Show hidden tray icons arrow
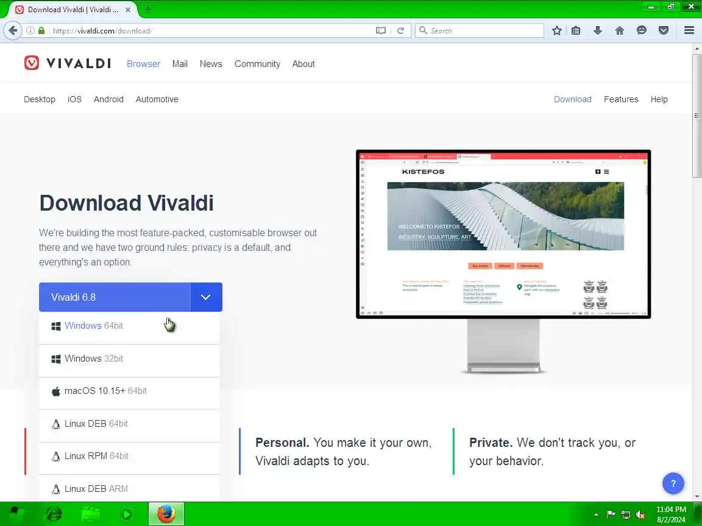Image resolution: width=702 pixels, height=526 pixels. [596, 515]
